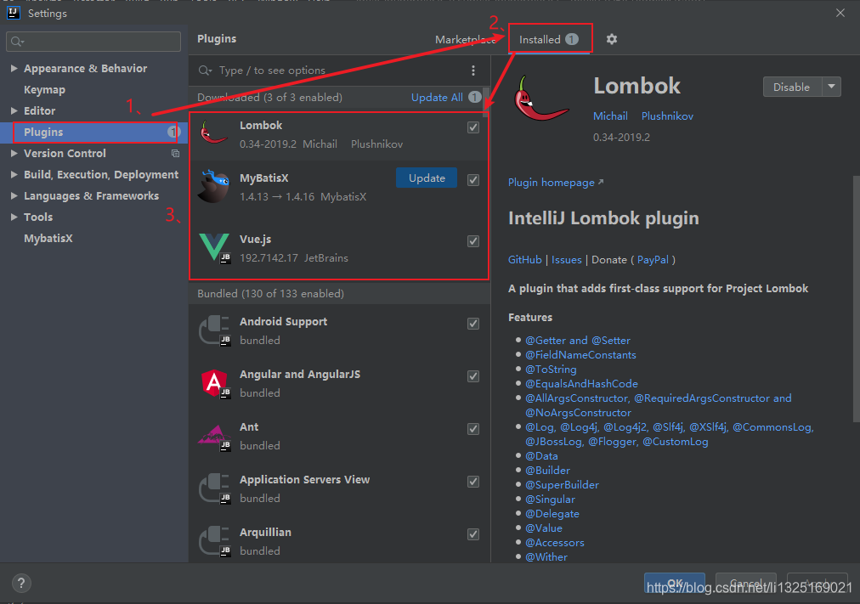Click the Android Support plug icon
Screen dimensions: 860x604
214,330
